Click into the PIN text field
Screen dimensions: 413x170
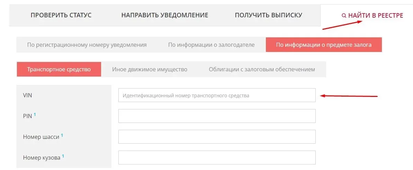coord(217,116)
